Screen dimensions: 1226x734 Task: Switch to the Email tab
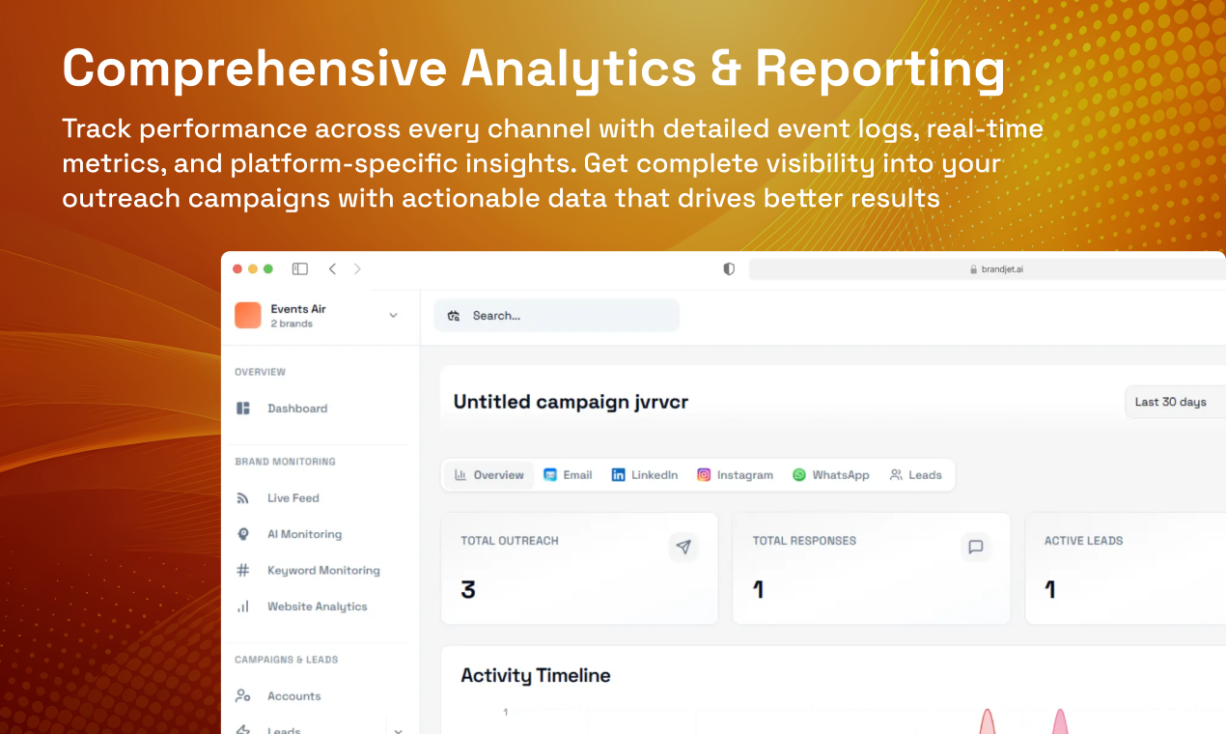click(569, 474)
